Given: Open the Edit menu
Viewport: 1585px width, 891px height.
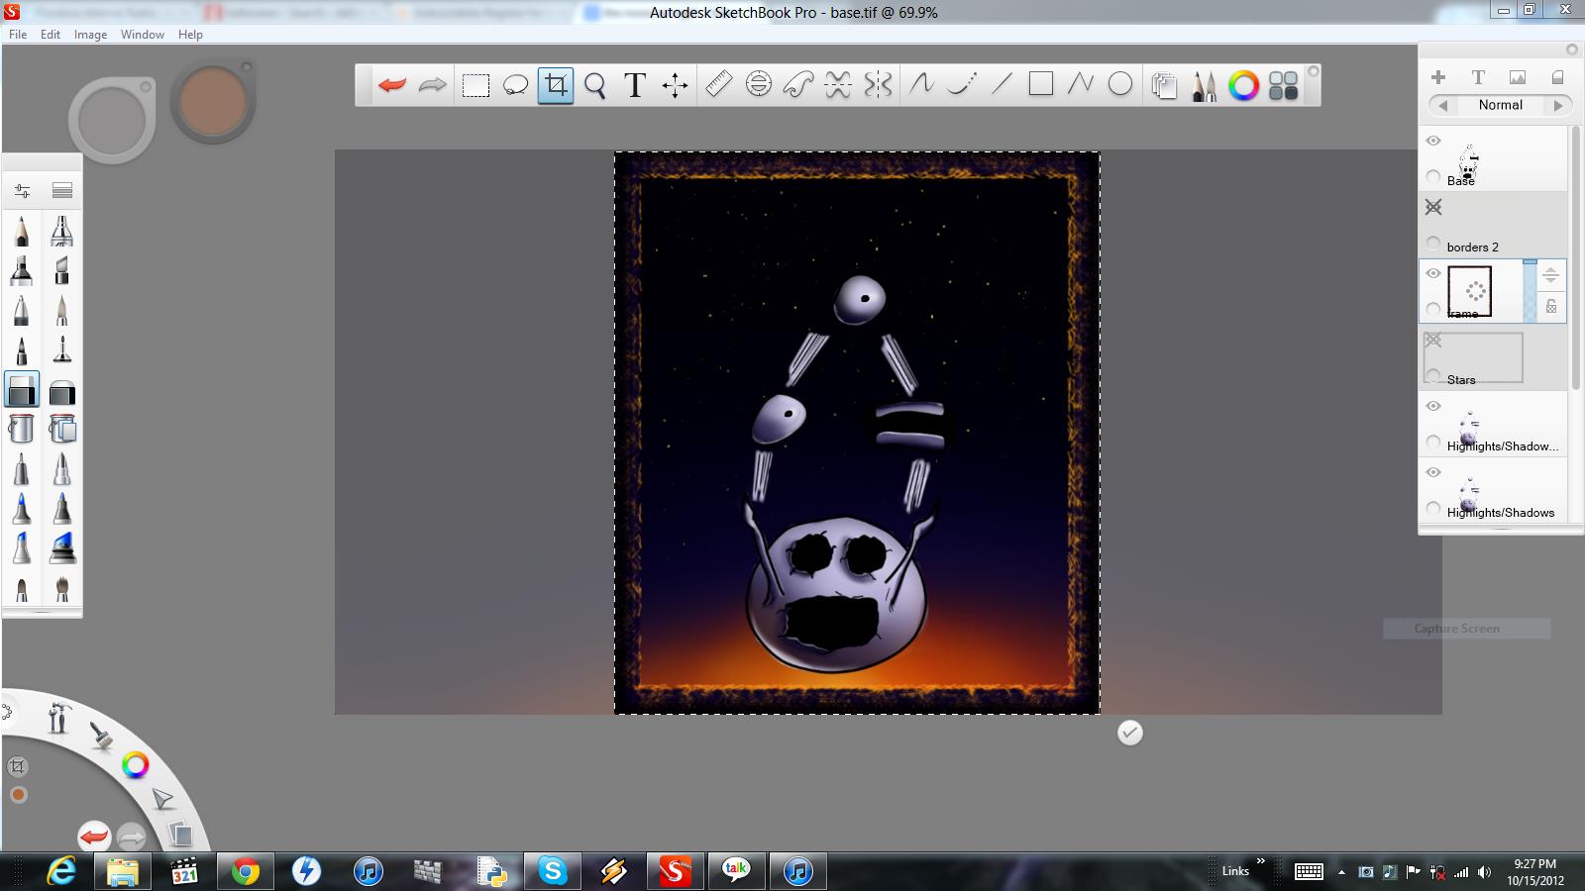Looking at the screenshot, I should point(51,34).
